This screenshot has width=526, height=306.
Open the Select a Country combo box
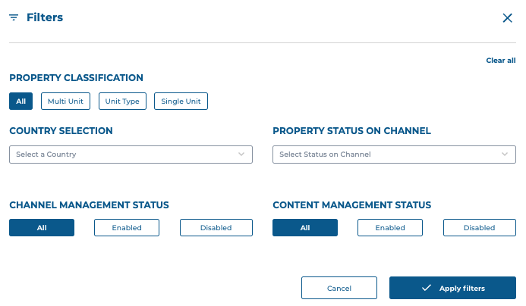pyautogui.click(x=131, y=155)
